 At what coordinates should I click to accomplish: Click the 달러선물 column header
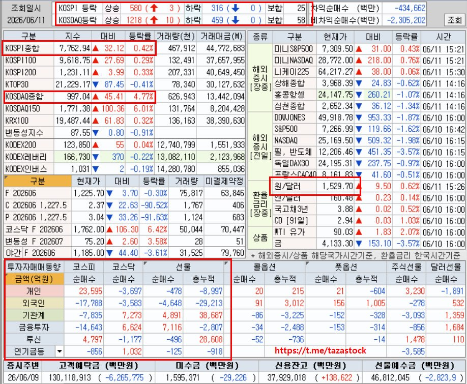pos(446,267)
